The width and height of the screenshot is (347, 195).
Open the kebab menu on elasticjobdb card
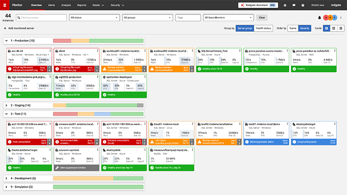(x=145, y=150)
